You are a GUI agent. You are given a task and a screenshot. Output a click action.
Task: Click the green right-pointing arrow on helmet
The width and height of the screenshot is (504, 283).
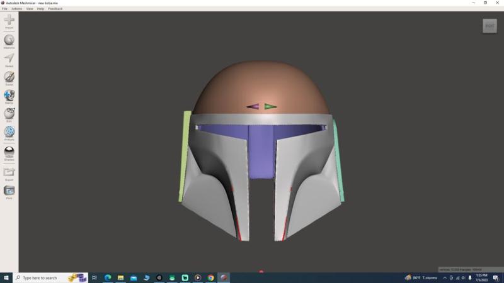click(270, 106)
